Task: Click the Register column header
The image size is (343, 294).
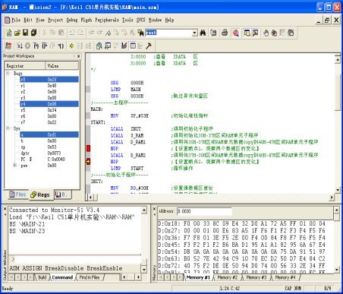Action: (25, 65)
